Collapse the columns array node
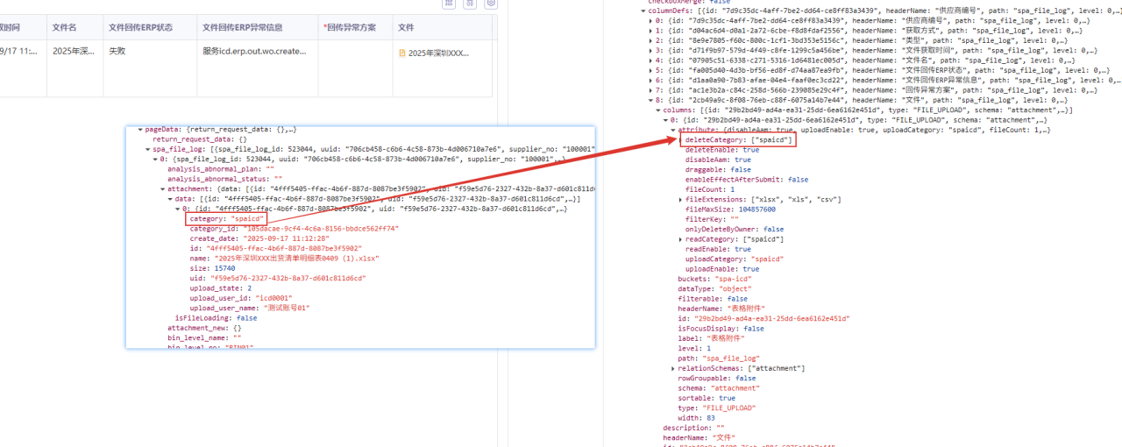This screenshot has width=1122, height=447. (658, 110)
